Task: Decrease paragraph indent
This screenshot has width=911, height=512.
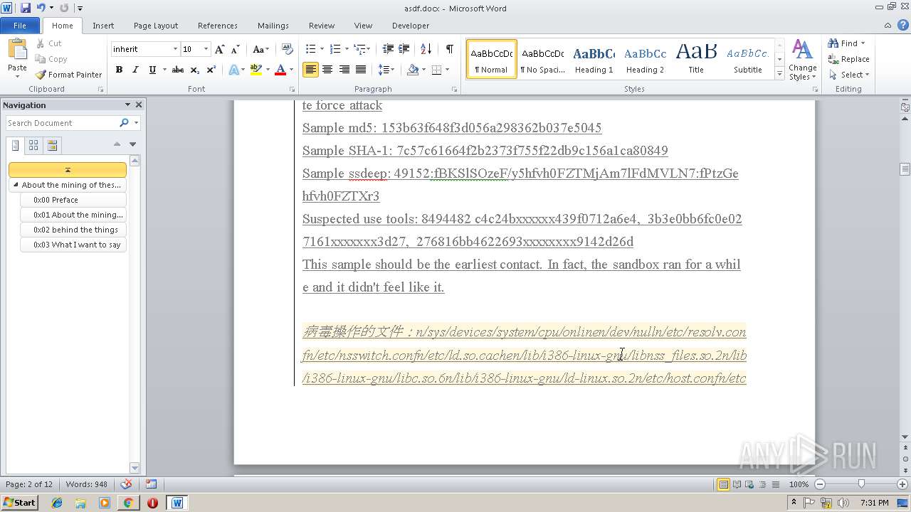Action: click(388, 49)
